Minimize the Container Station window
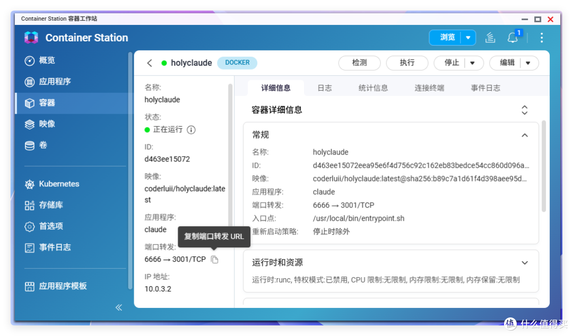573x336 pixels. tap(525, 19)
